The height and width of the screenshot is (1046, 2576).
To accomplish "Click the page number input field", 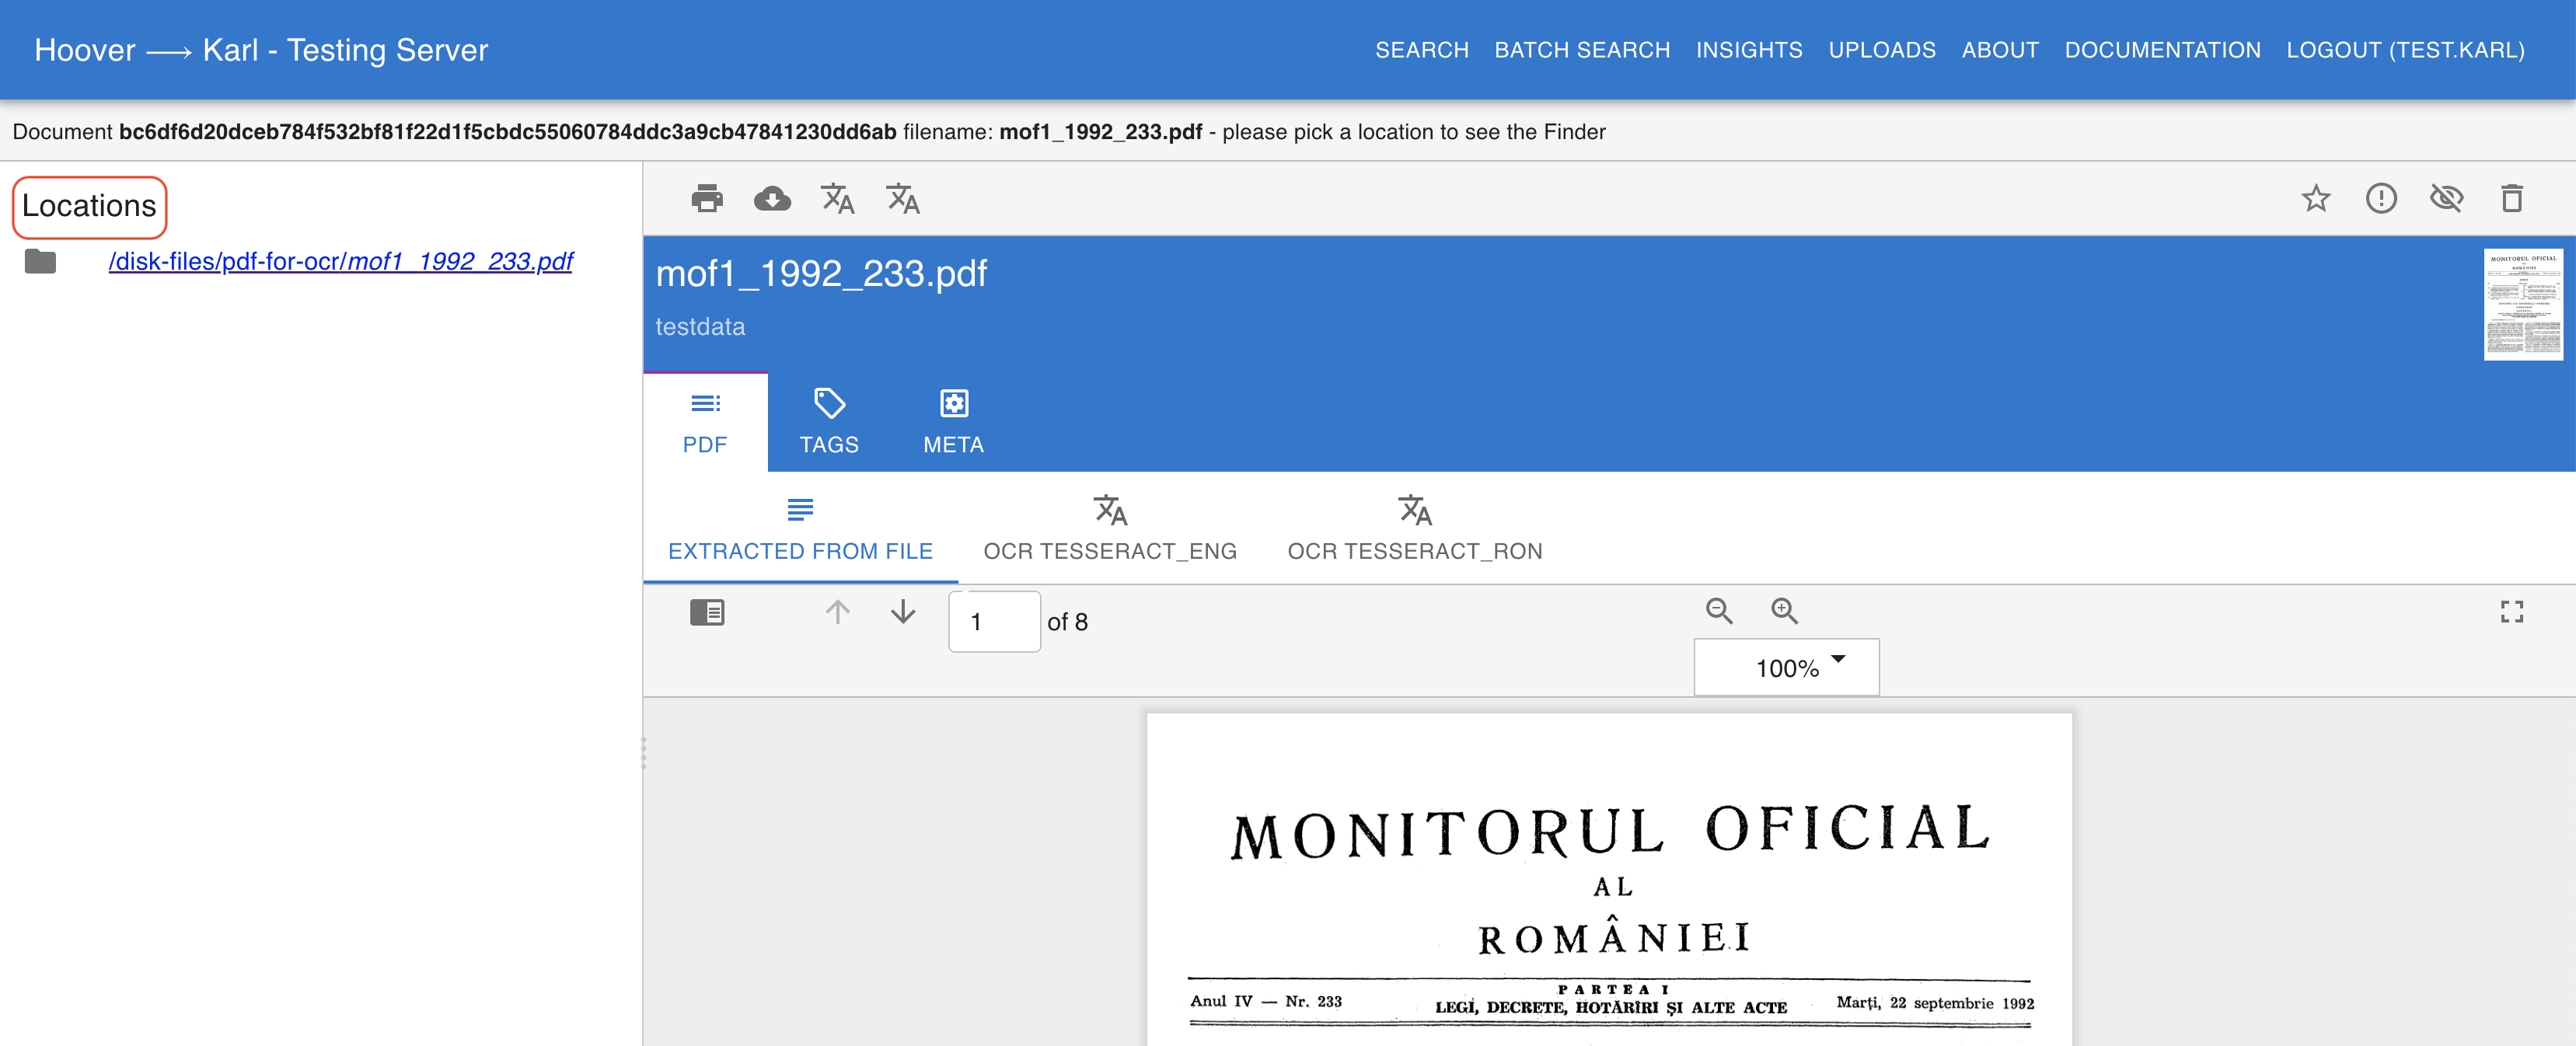I will (993, 621).
